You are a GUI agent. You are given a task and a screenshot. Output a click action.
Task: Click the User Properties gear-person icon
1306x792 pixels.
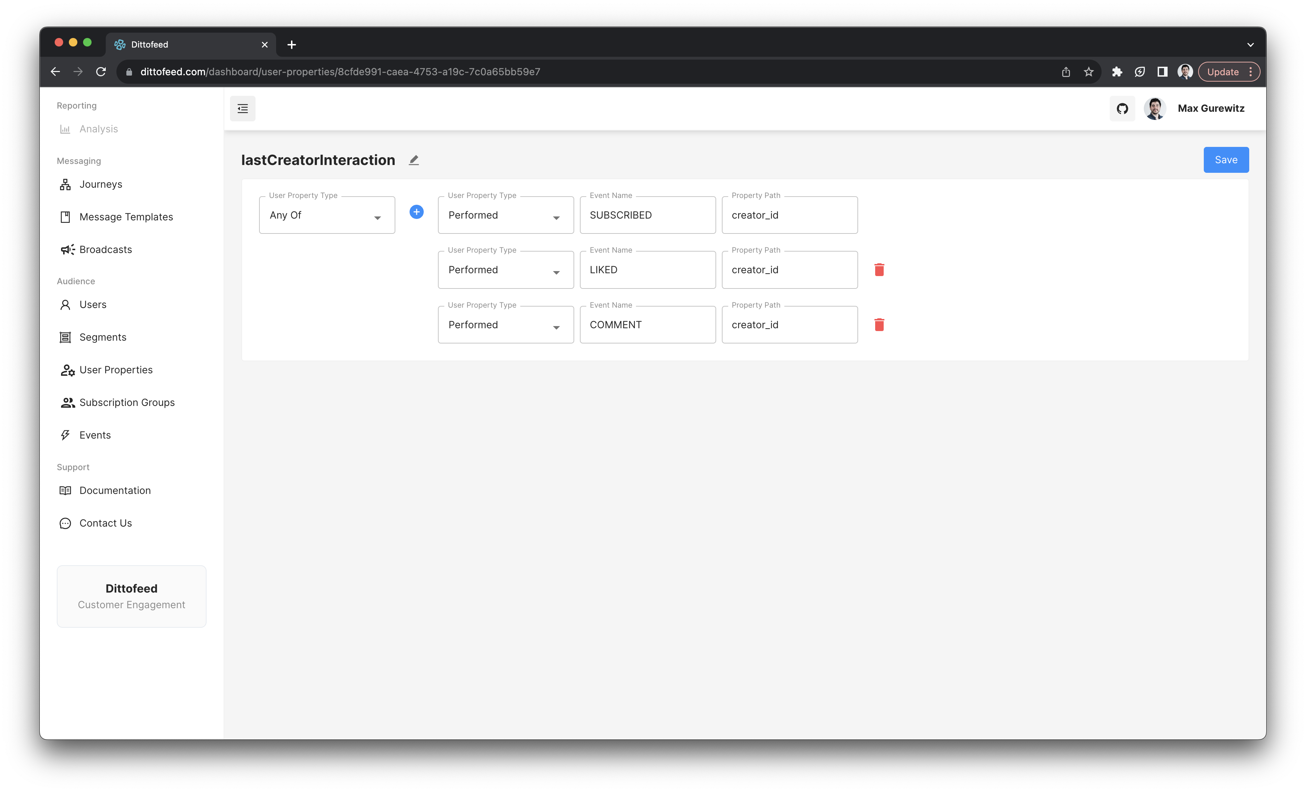(x=67, y=370)
